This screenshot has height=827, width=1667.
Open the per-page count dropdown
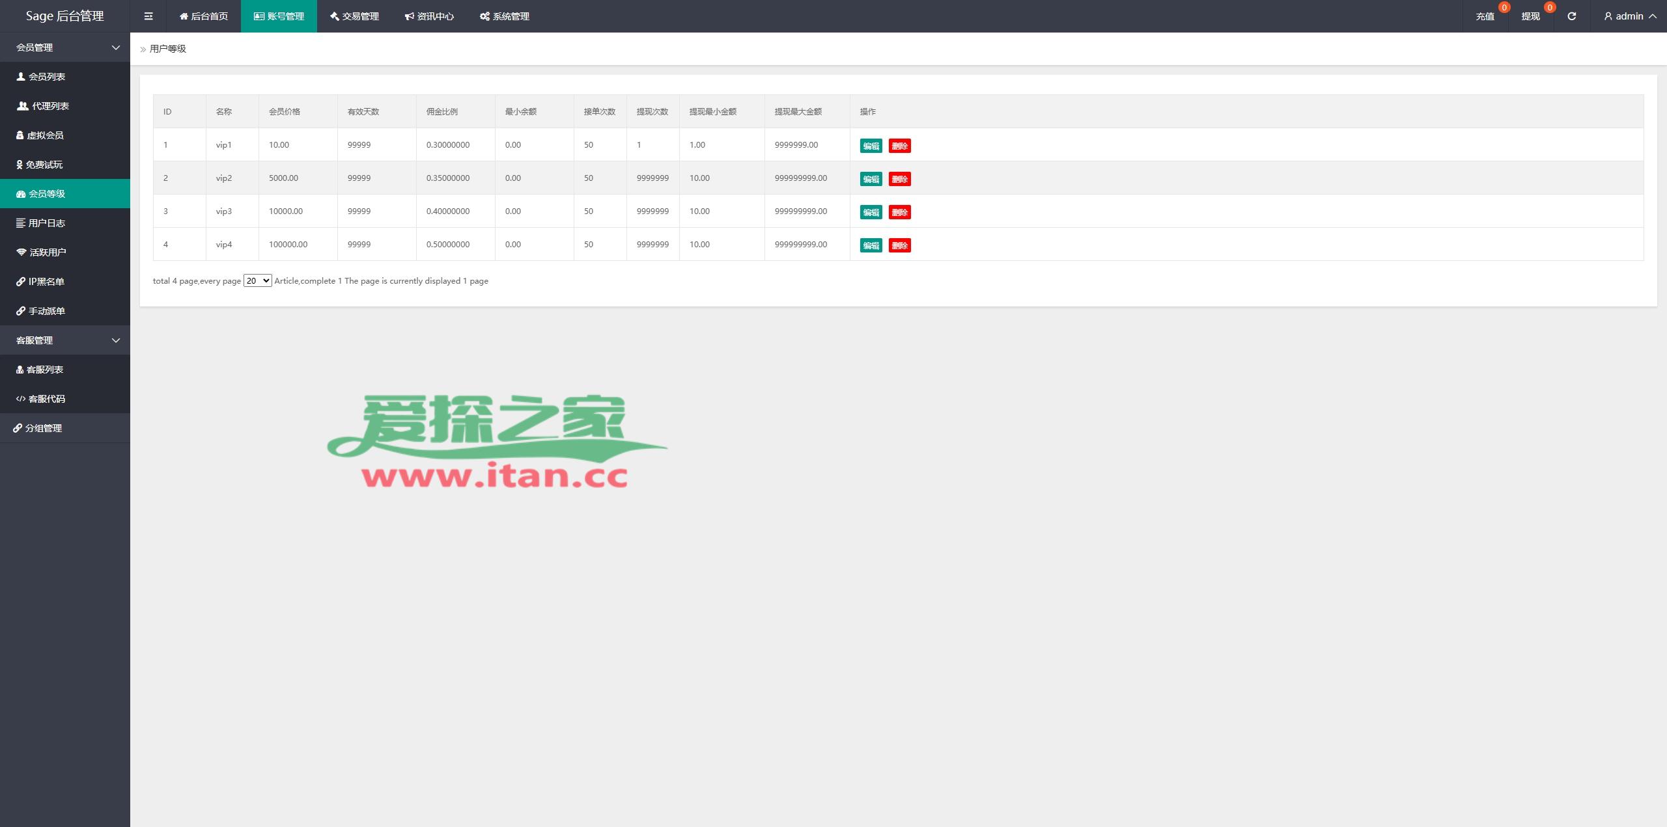257,281
